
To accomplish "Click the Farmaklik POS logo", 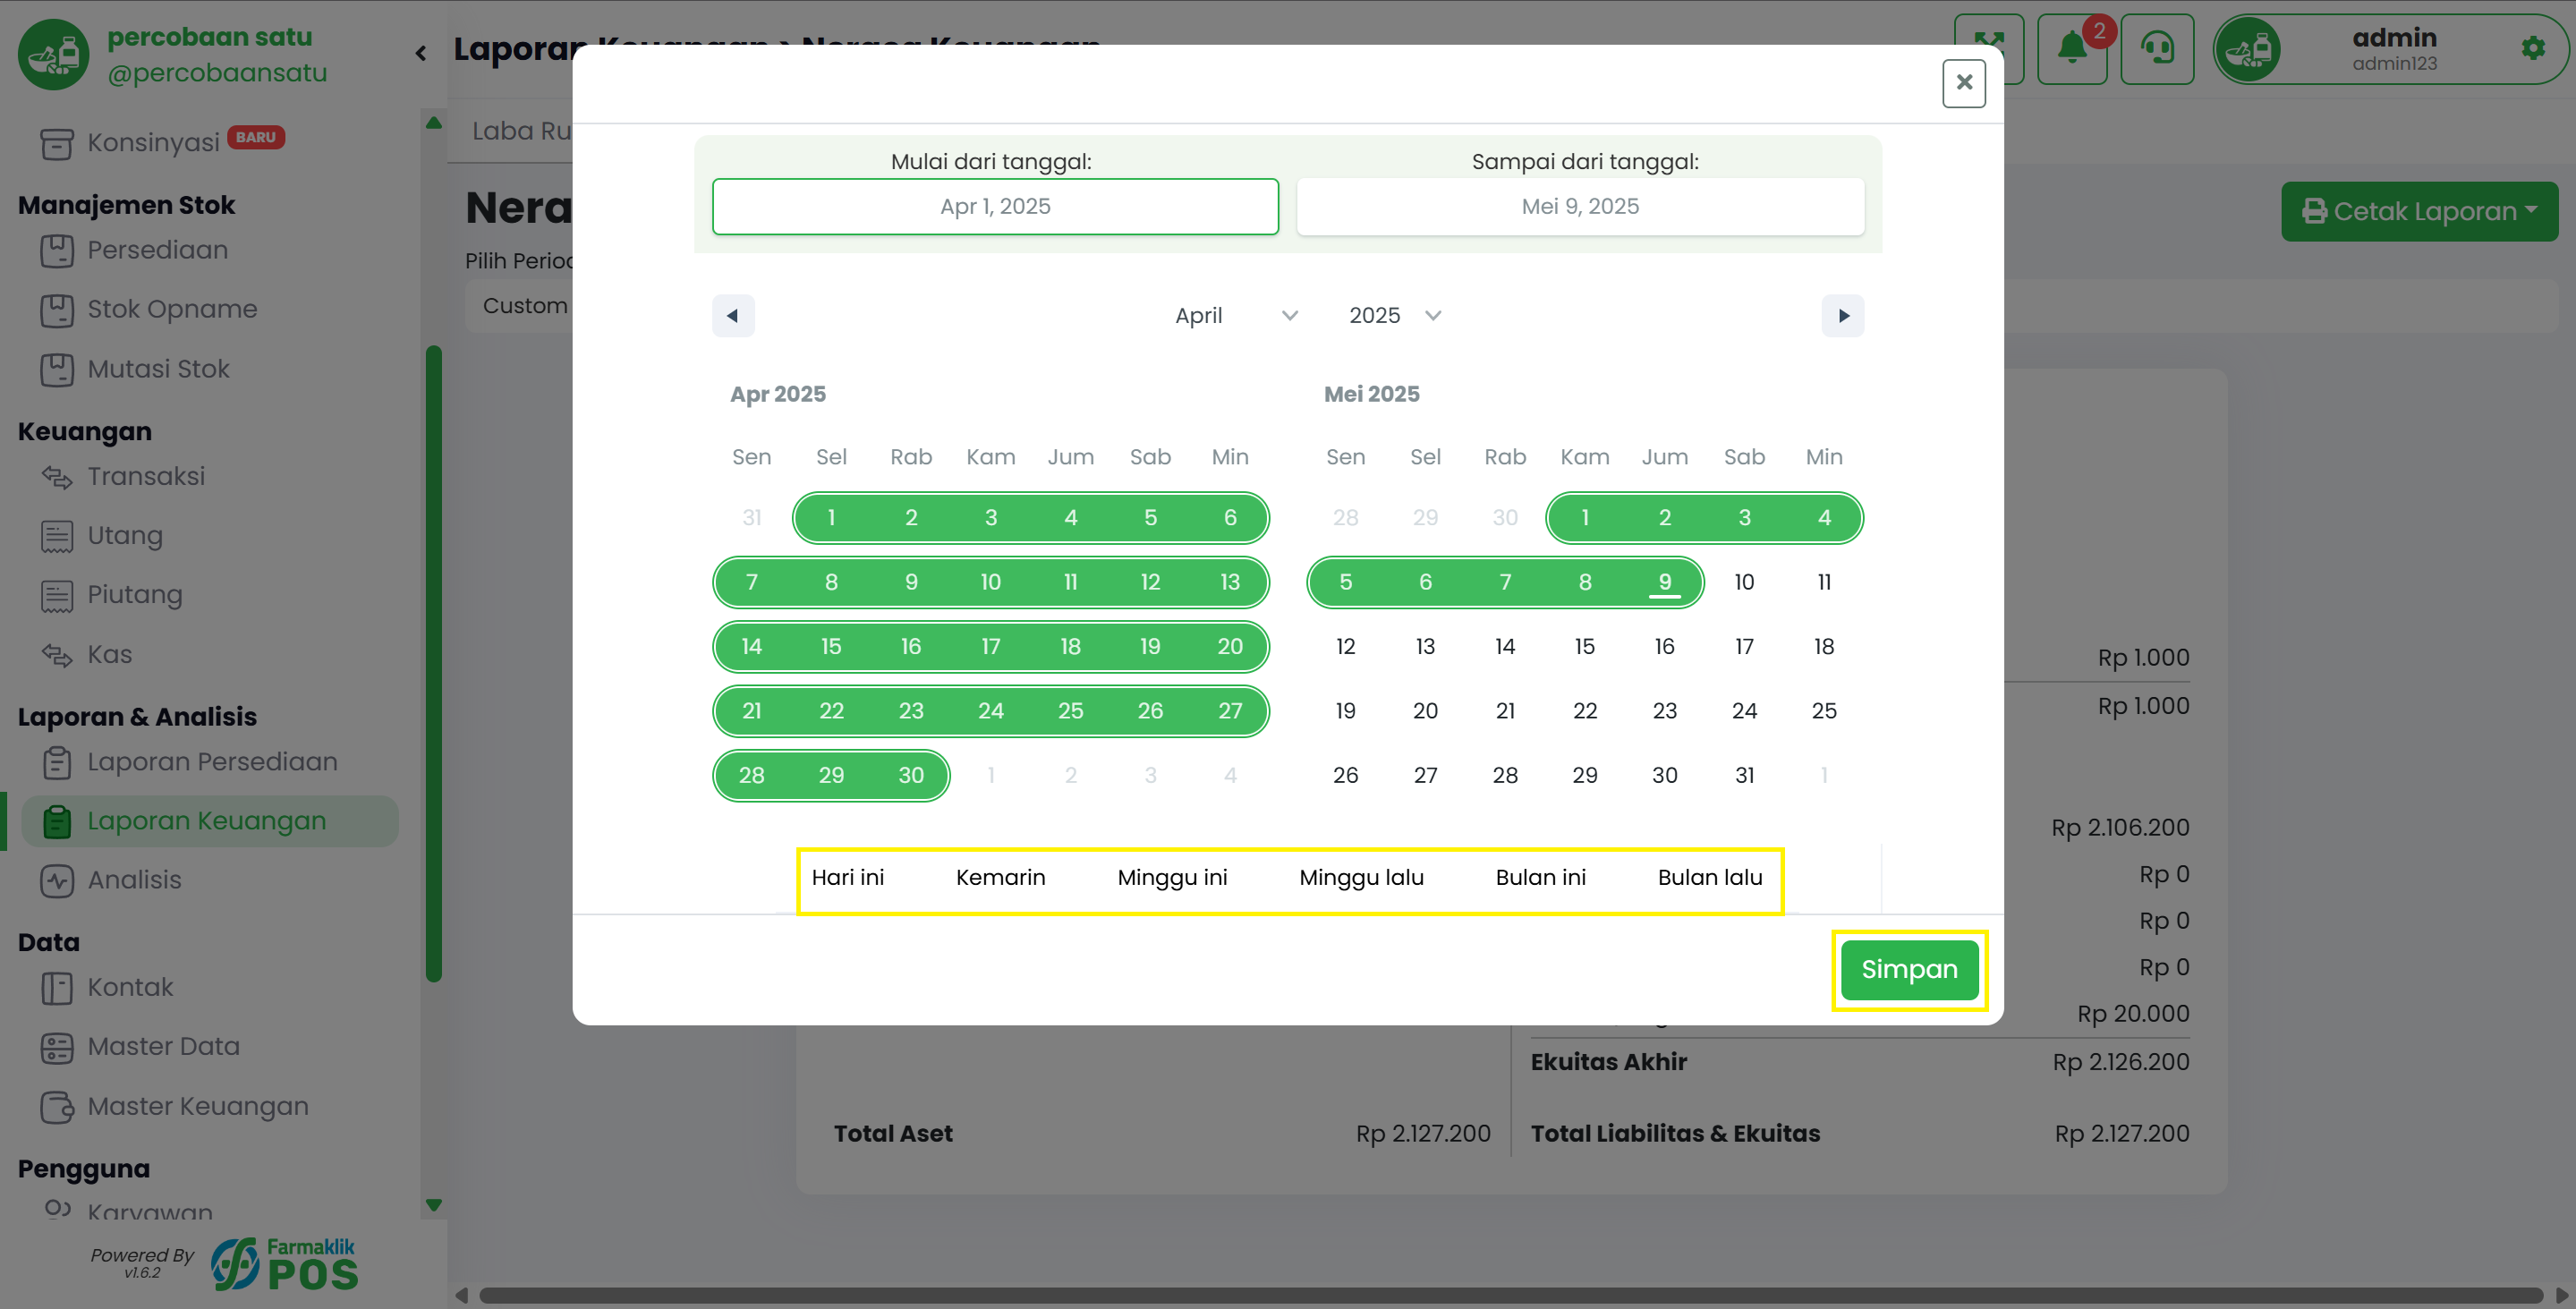I will click(x=284, y=1264).
